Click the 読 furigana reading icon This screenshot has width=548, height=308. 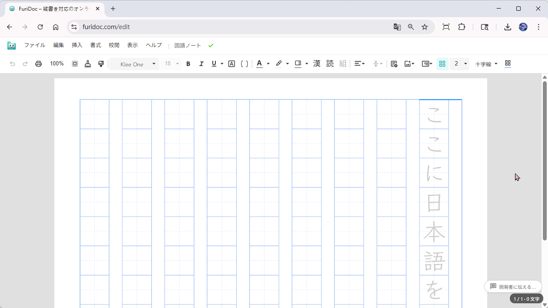[x=330, y=64]
